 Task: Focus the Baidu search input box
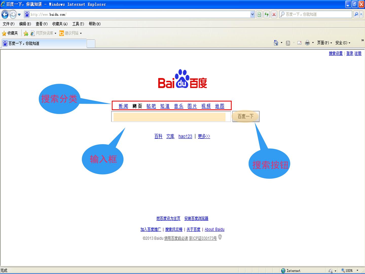click(171, 116)
